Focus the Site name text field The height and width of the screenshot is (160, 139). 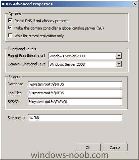coord(75,118)
